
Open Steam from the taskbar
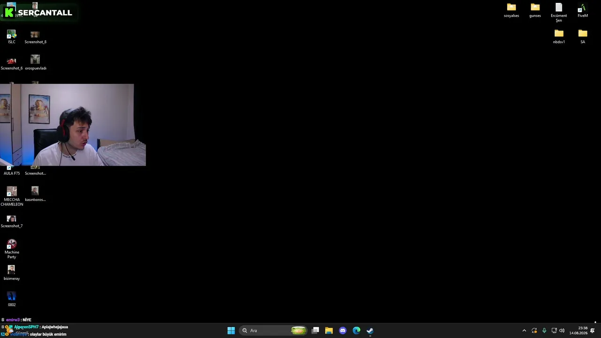(x=370, y=330)
